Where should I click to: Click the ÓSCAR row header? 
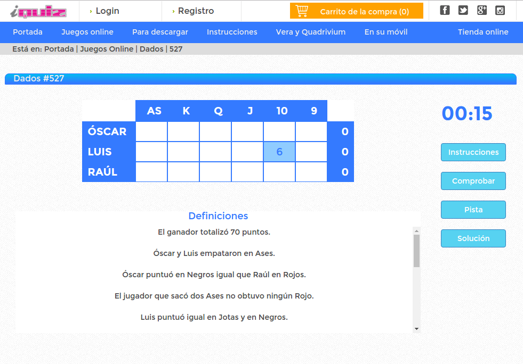click(109, 131)
